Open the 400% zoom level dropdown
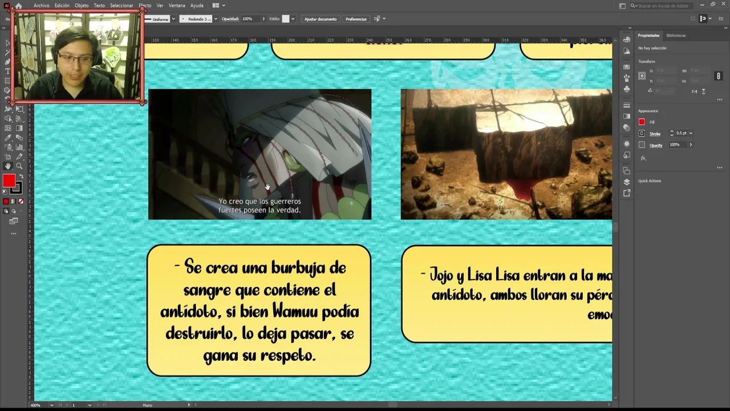Viewport: 730px width, 411px height. tap(51, 405)
